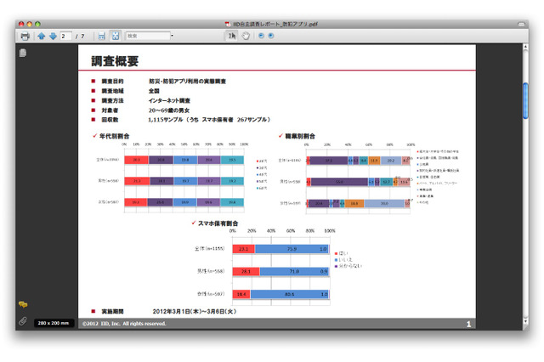This screenshot has height=362, width=544.
Task: Open the attachments paperclip panel
Action: (x=23, y=321)
